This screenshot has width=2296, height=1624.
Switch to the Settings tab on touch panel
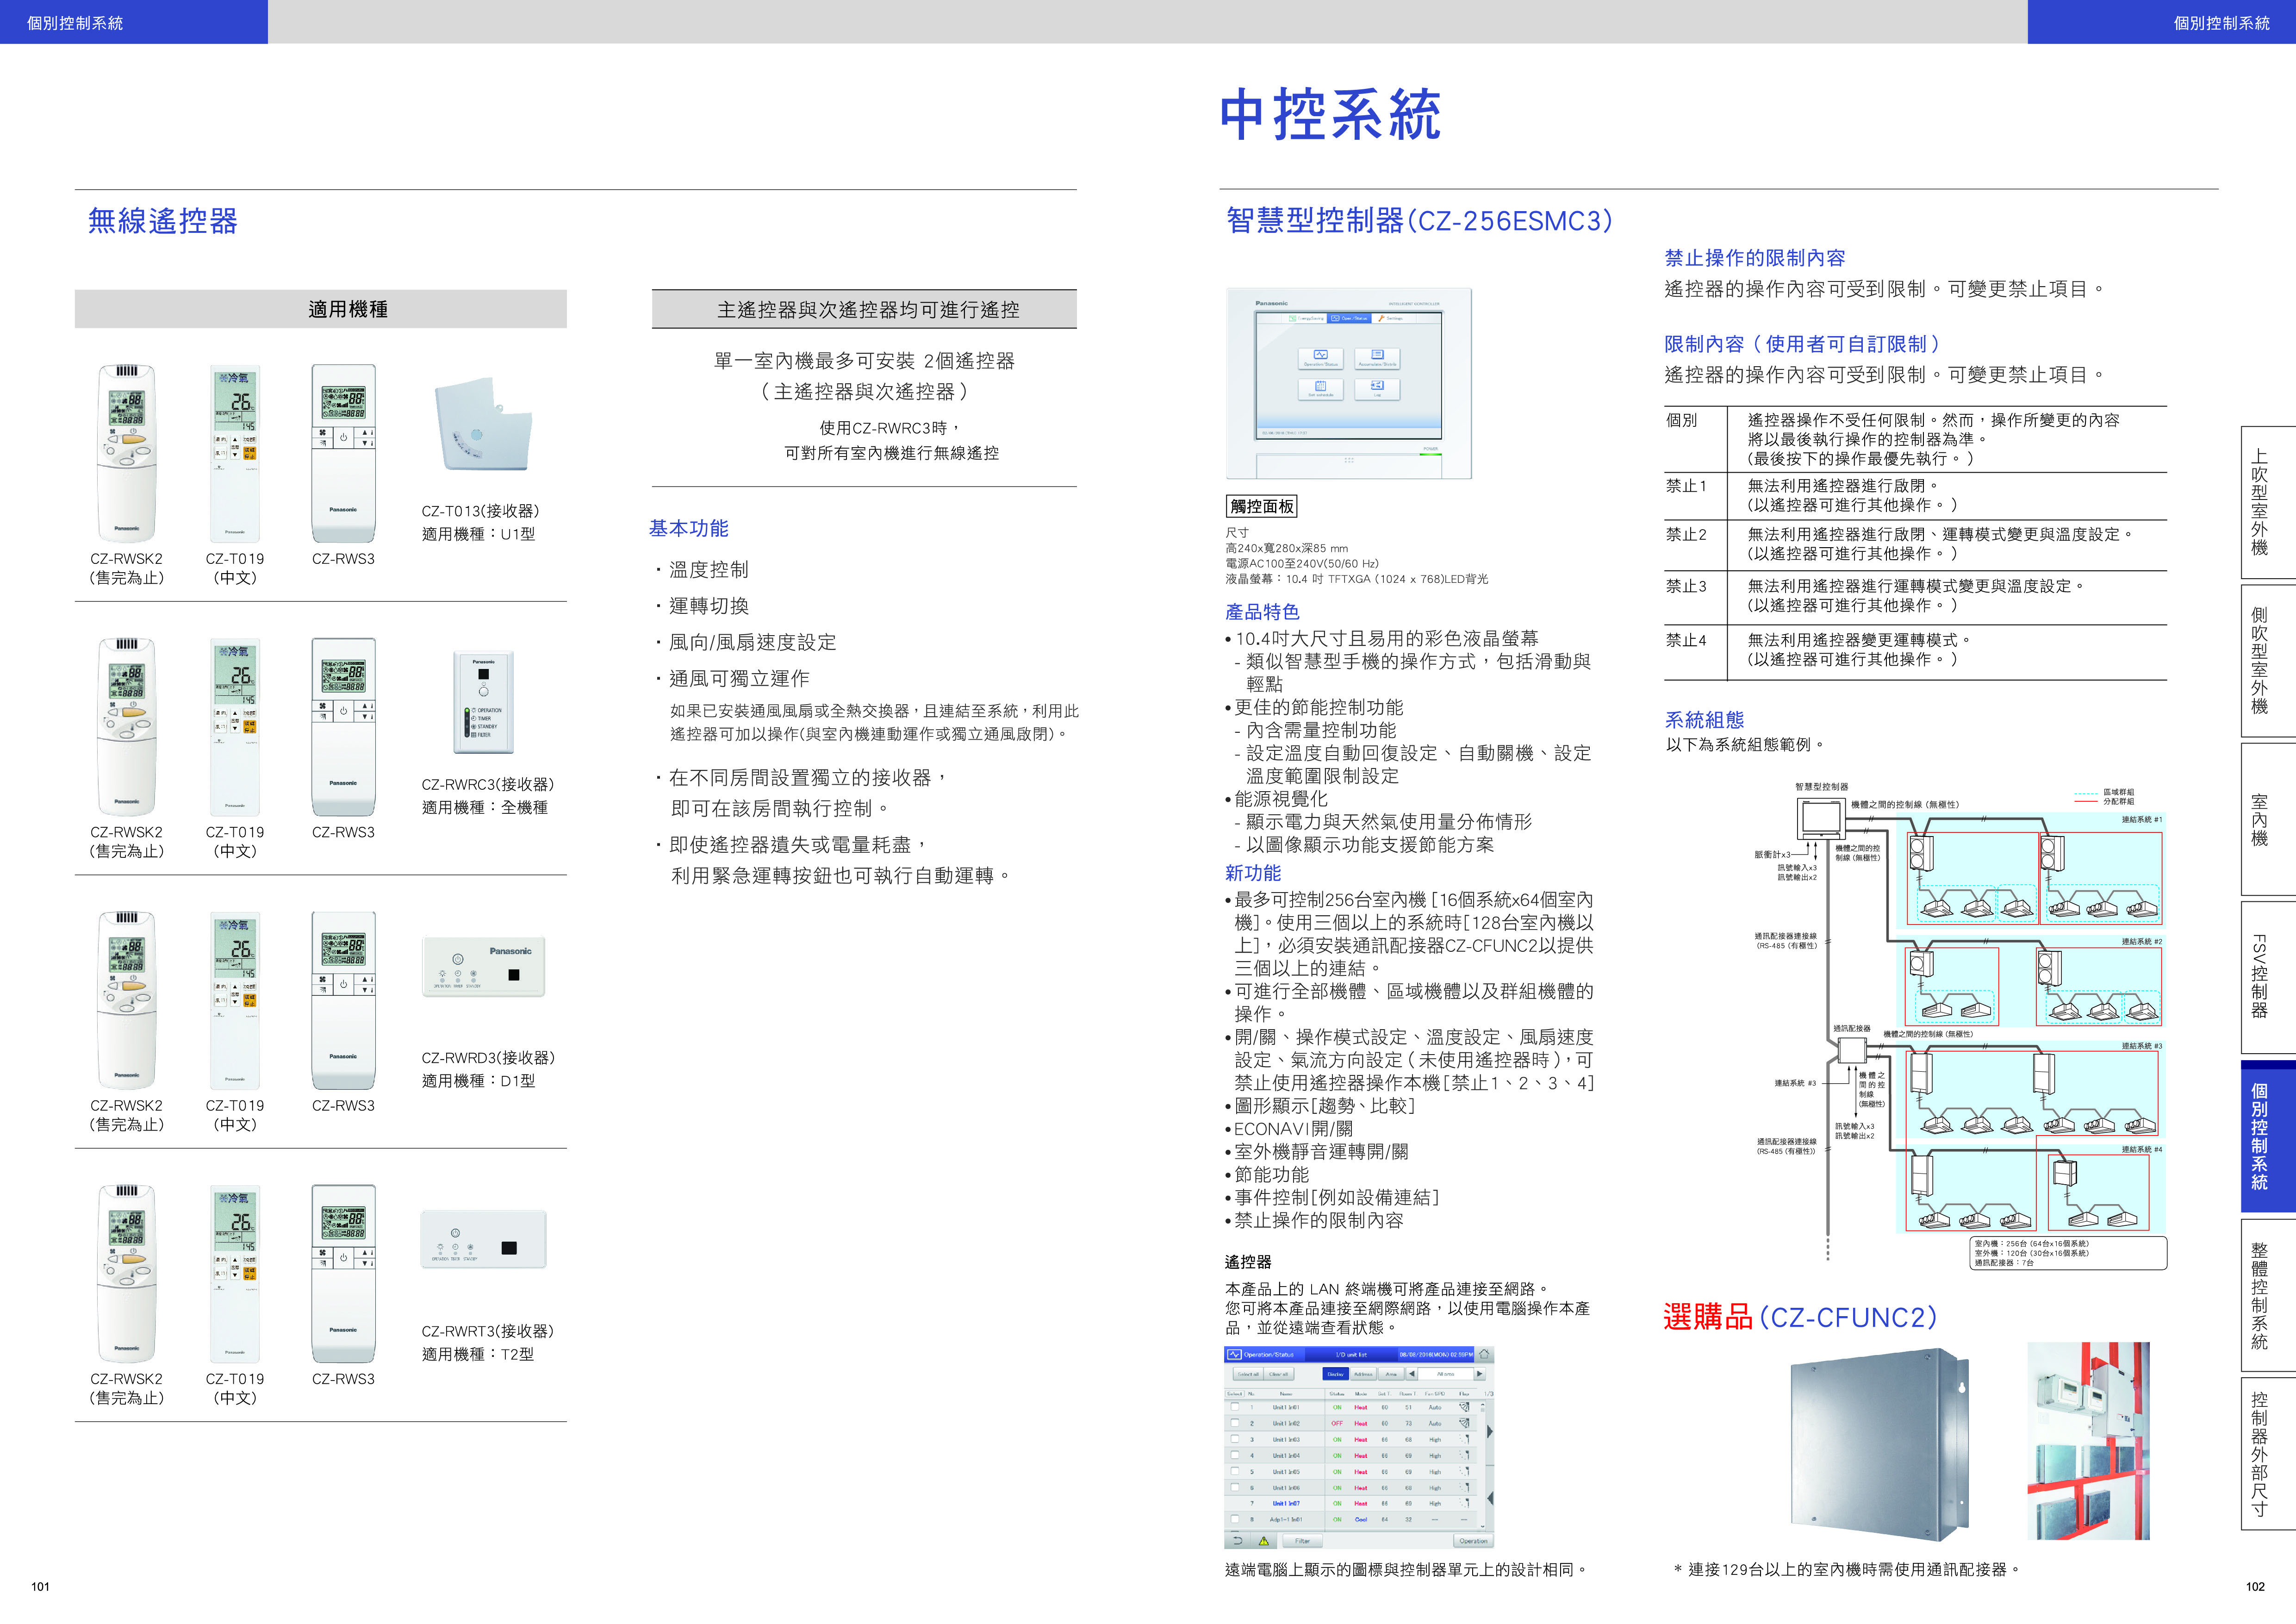(1391, 318)
